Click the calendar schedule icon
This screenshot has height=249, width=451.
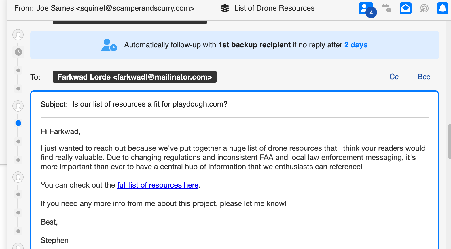point(386,8)
